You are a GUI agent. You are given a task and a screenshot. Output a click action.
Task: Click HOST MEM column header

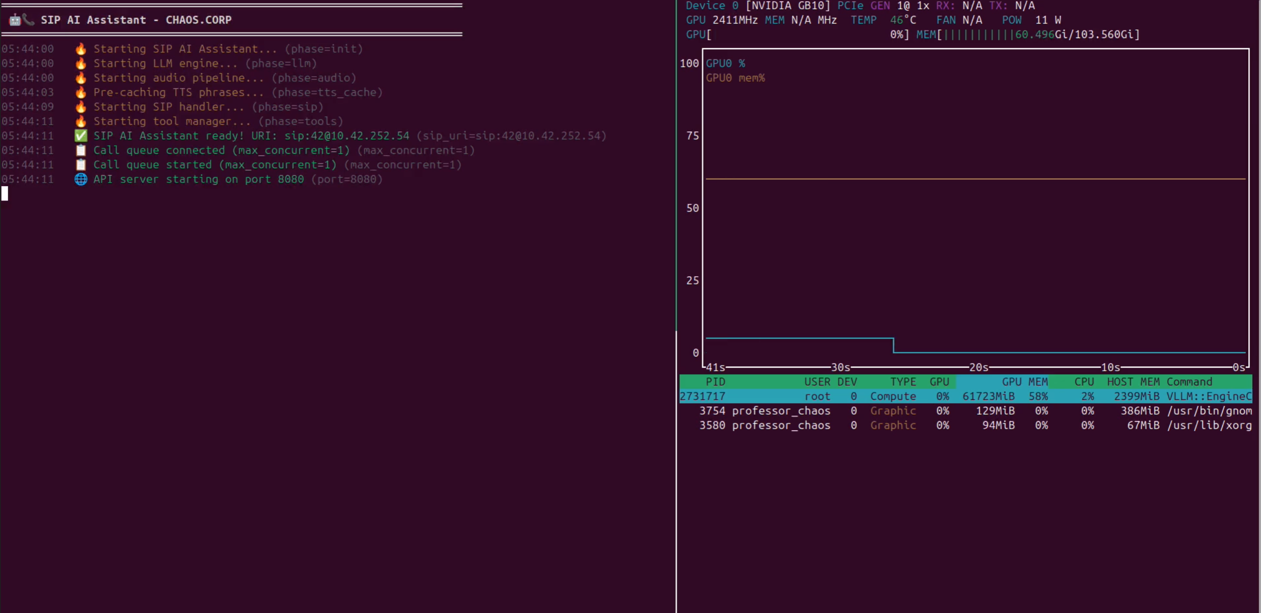tap(1133, 382)
